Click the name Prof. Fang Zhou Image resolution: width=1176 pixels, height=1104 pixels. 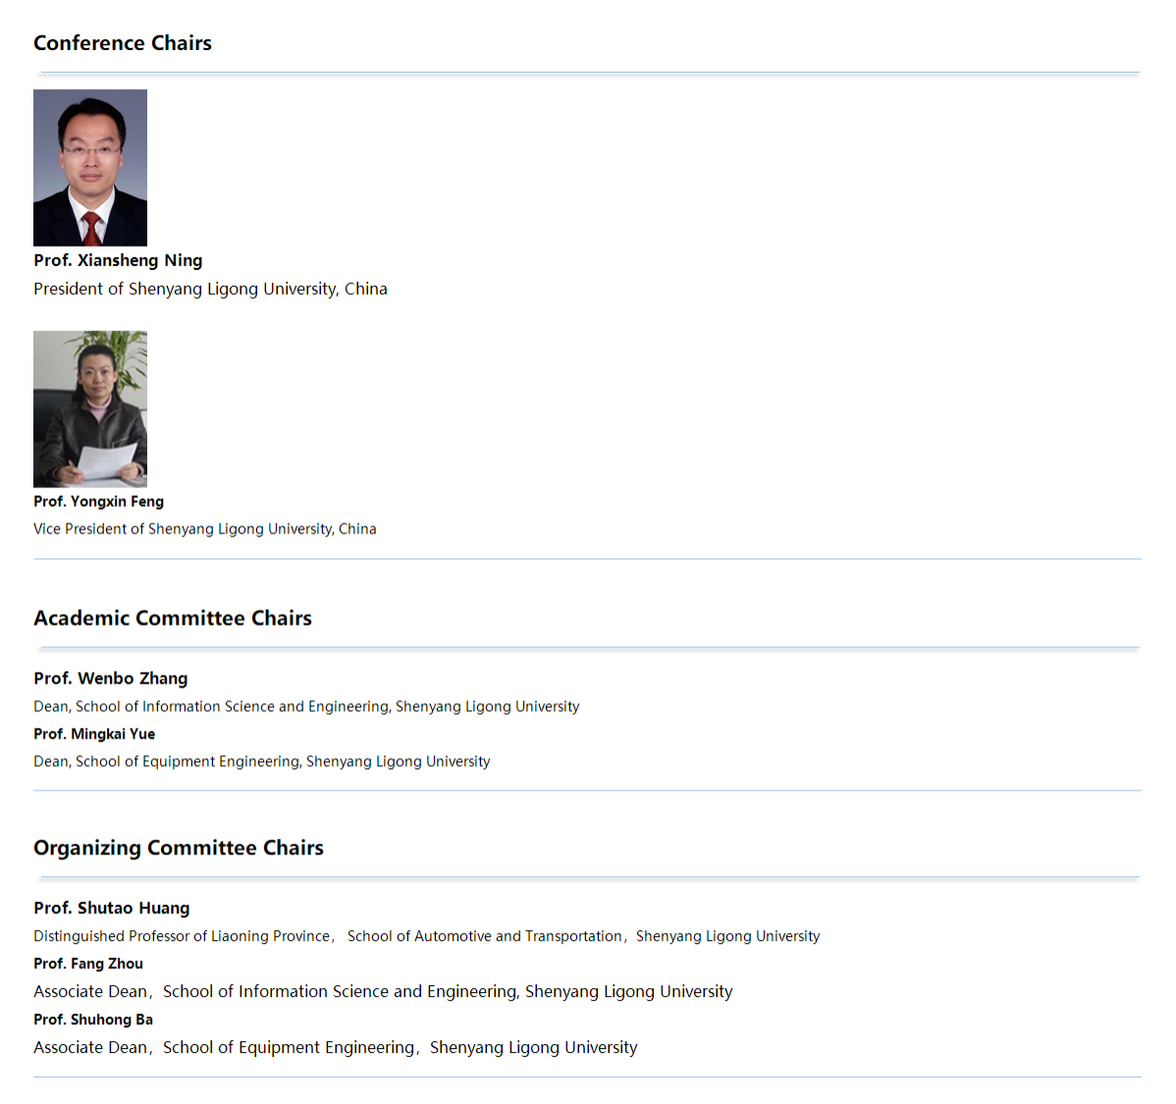pyautogui.click(x=87, y=964)
